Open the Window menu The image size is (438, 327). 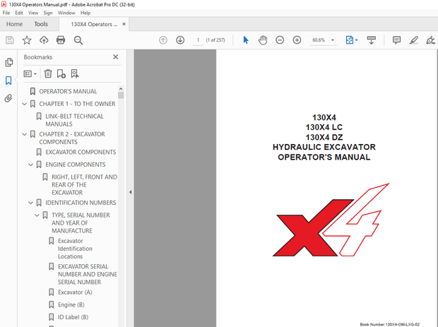click(66, 13)
